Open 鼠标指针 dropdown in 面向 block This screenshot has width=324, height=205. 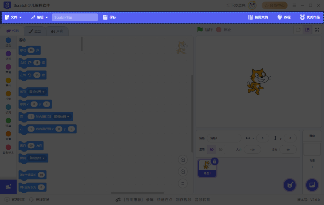(37, 158)
